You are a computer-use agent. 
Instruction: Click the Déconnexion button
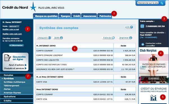16,45
